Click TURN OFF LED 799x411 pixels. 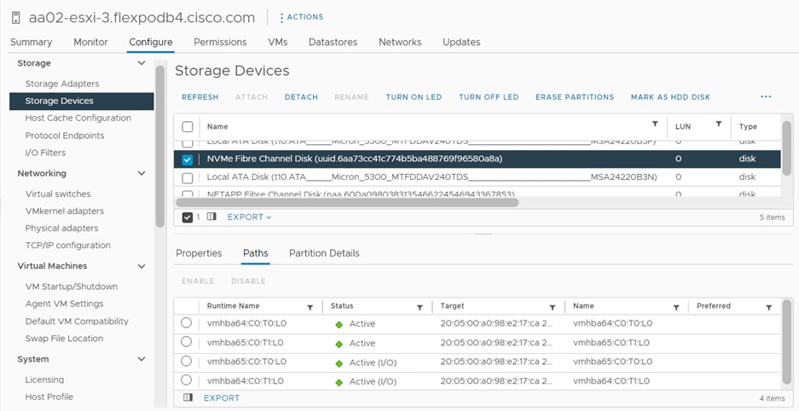[489, 97]
